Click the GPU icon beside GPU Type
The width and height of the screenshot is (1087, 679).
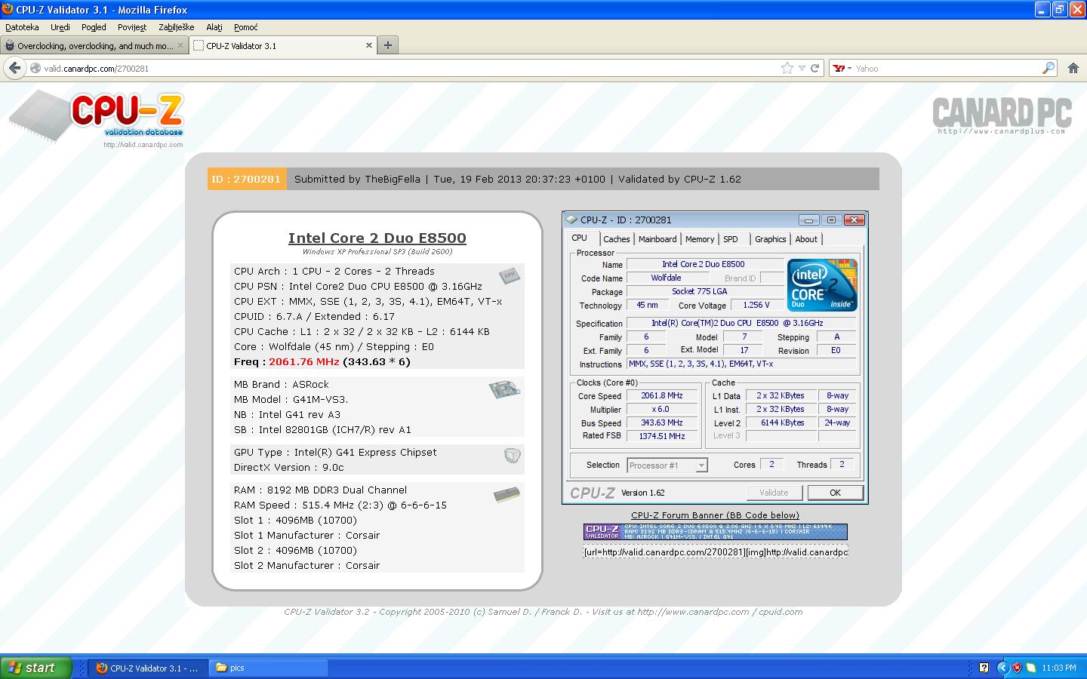click(x=512, y=456)
